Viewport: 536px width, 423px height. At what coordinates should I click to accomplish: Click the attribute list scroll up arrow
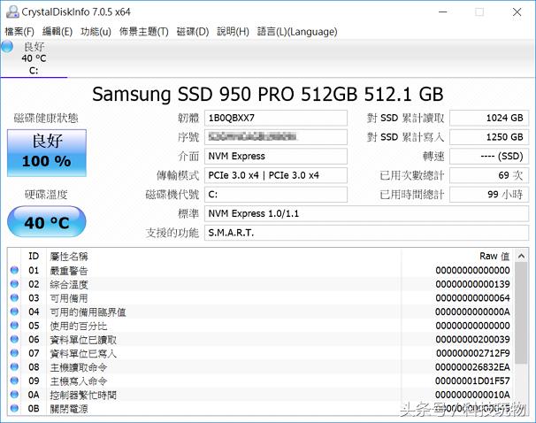pos(521,256)
